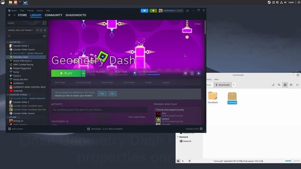Open the green notifications bell
Viewport: 301px width, 169px height.
click(153, 10)
